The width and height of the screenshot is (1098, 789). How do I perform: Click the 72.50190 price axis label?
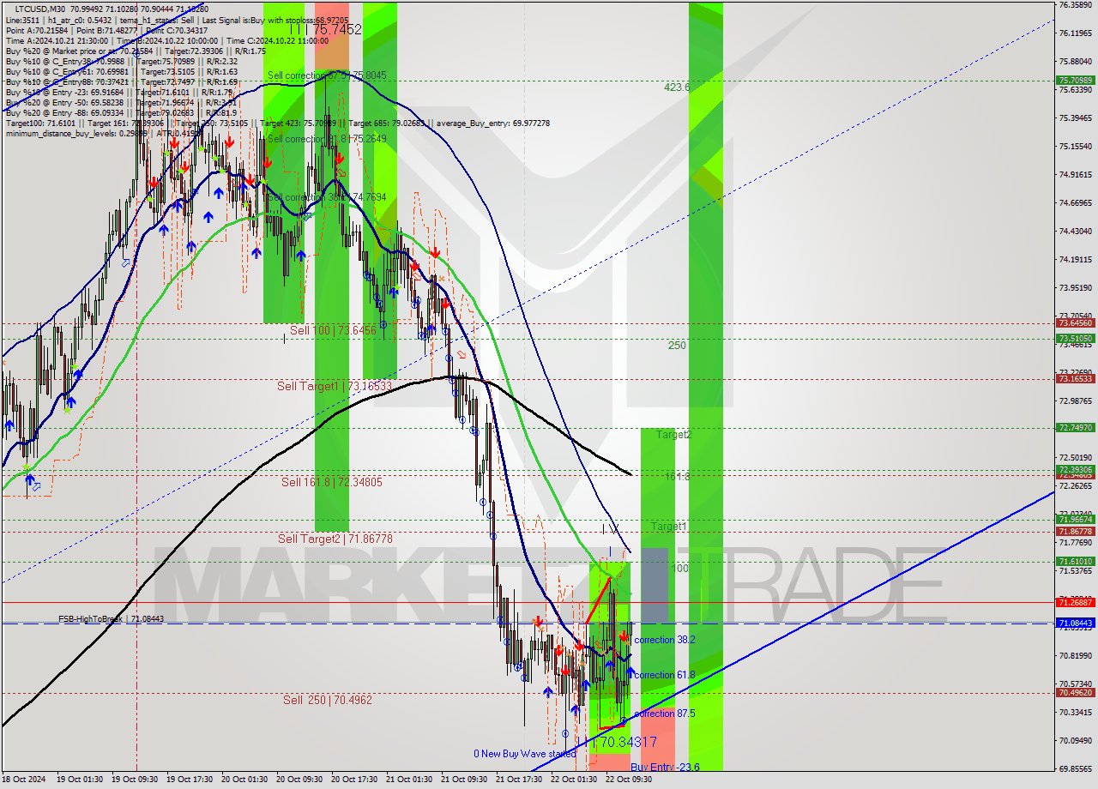(1076, 458)
